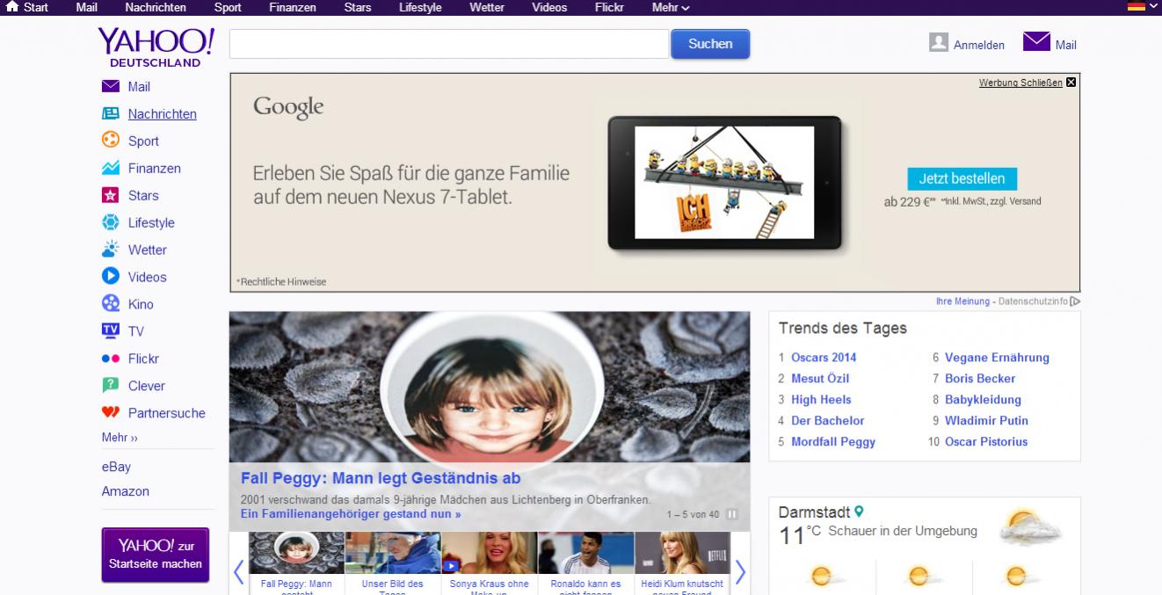
Task: Click the Jetzt bestellen ad button
Action: click(x=962, y=178)
